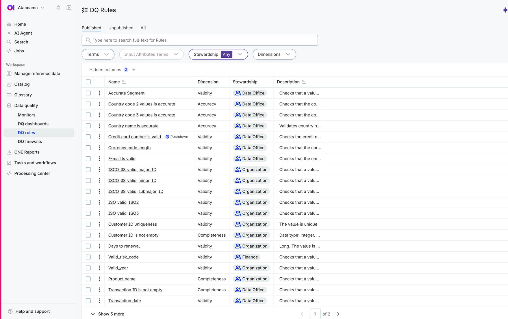Tick the select-all checkbox in table header
This screenshot has width=508, height=319.
(88, 82)
